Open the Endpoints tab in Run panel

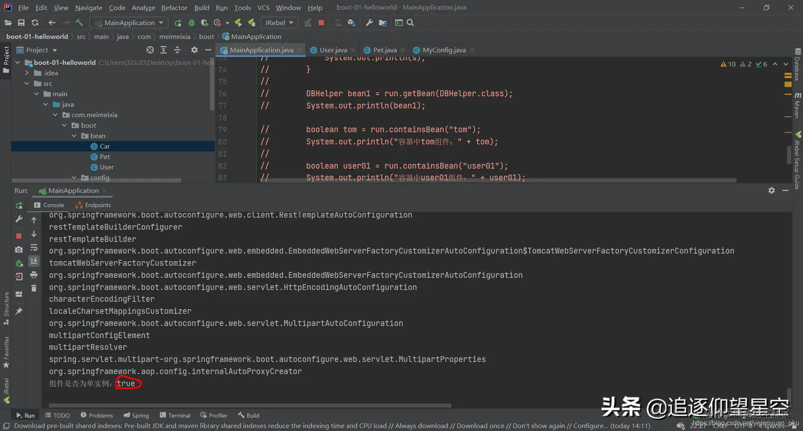(x=93, y=205)
